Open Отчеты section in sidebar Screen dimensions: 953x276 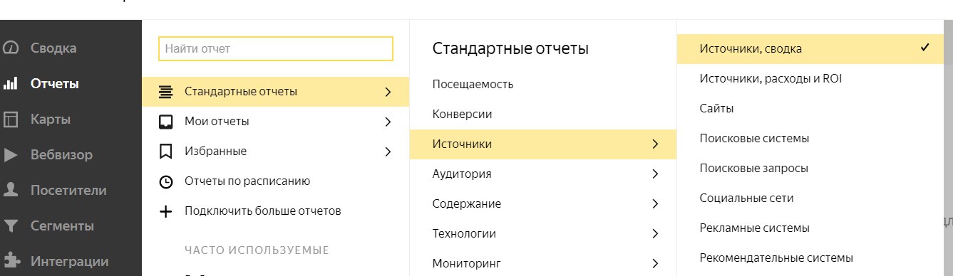click(x=55, y=84)
